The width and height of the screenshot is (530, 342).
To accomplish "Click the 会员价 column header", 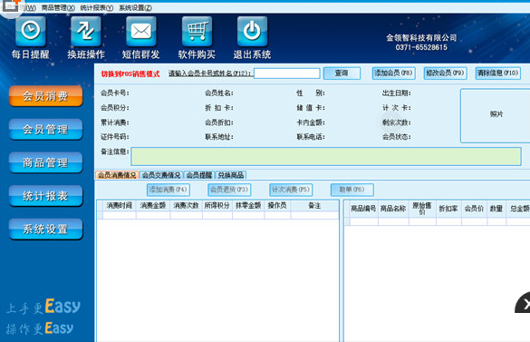I will 474,209.
